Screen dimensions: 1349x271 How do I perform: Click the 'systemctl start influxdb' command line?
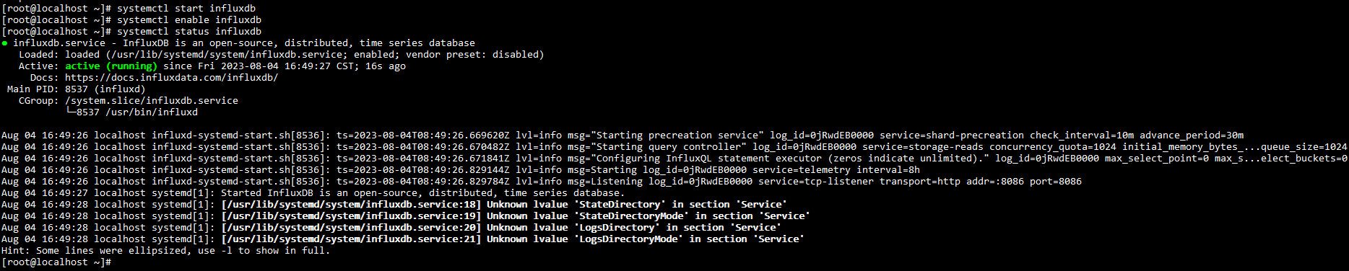click(x=129, y=9)
